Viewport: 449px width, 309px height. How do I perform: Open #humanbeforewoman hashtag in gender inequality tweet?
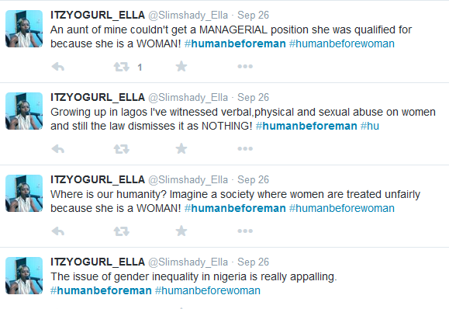[x=208, y=290]
